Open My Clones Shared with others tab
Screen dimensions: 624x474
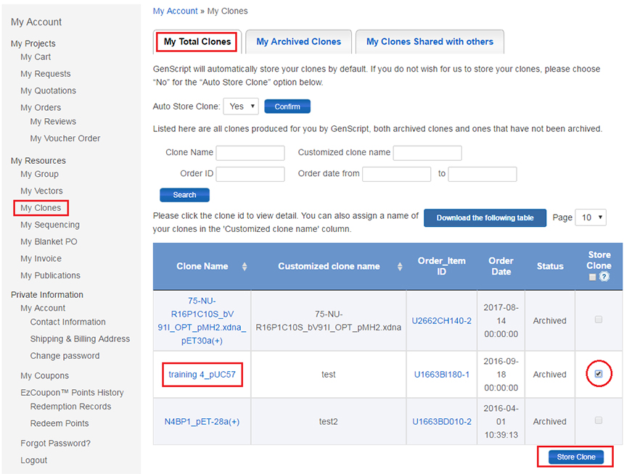(x=430, y=42)
